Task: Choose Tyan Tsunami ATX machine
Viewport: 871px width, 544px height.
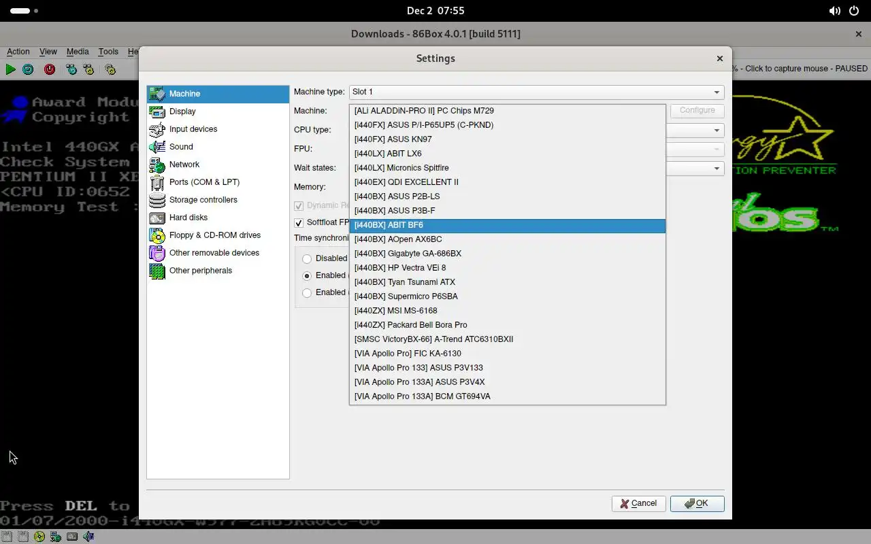Action: (x=508, y=282)
